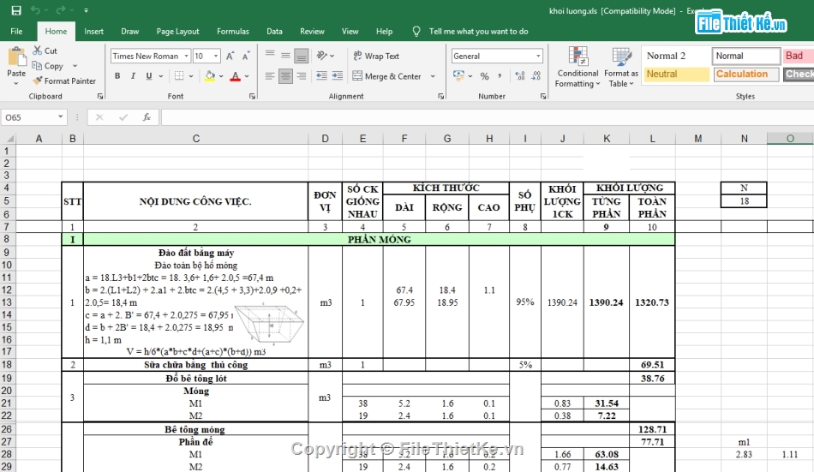Click Merge & Center button
This screenshot has width=814, height=472.
(x=387, y=76)
